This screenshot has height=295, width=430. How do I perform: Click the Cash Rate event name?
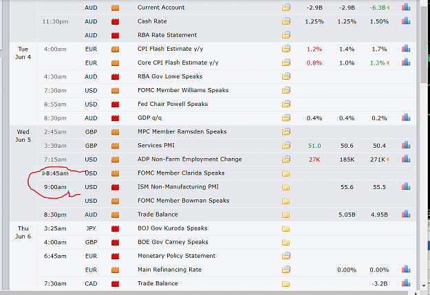[x=152, y=21]
